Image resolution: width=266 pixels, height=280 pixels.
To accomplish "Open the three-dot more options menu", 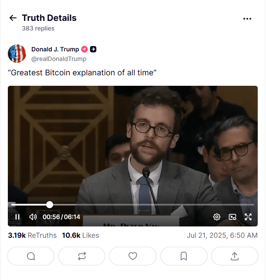I will (x=247, y=19).
